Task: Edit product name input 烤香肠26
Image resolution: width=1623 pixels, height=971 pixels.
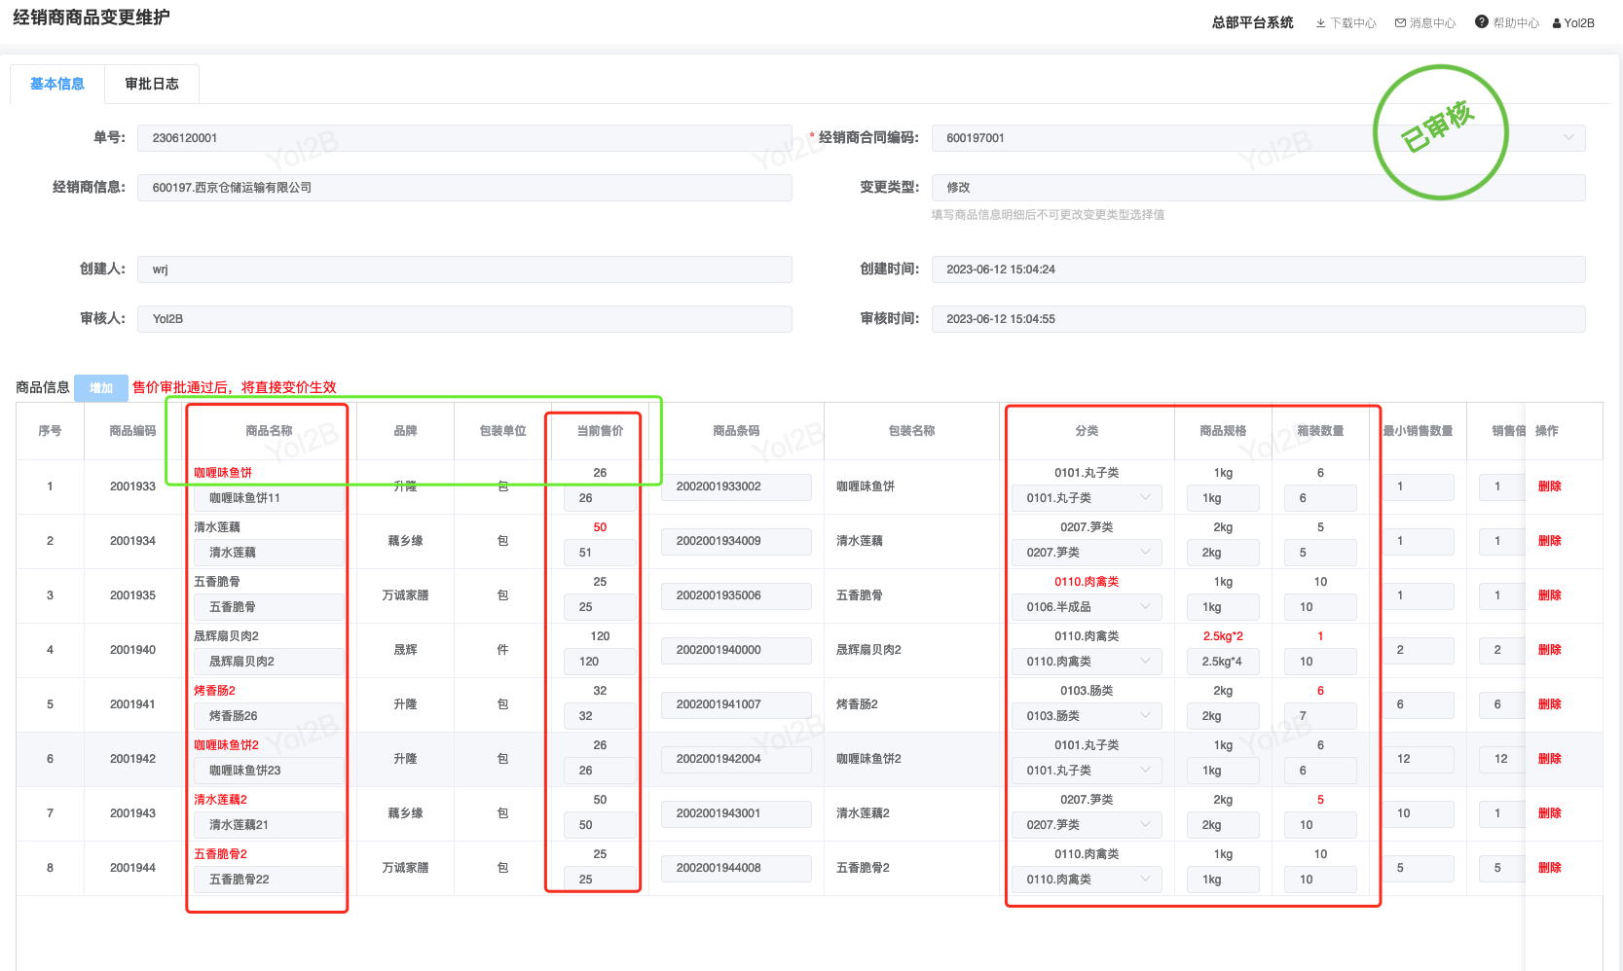Action: point(269,716)
